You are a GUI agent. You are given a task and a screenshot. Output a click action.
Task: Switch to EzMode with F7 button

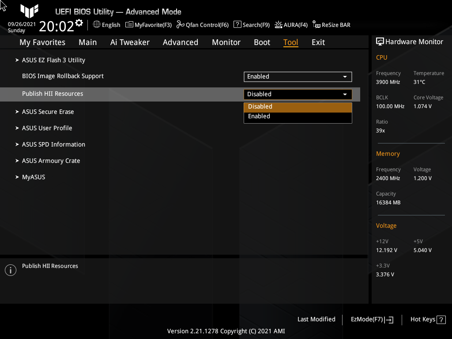click(371, 319)
